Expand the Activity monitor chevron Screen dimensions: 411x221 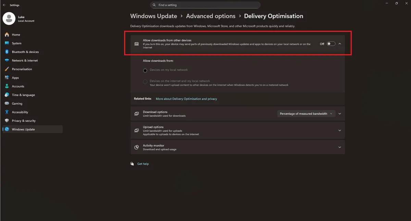coord(340,147)
